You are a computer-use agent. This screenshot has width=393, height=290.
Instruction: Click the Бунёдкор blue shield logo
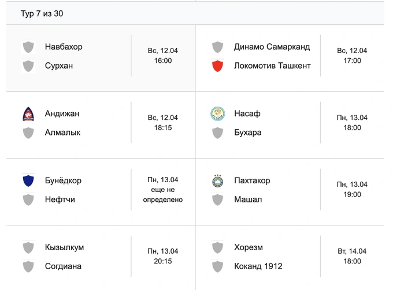tap(28, 180)
